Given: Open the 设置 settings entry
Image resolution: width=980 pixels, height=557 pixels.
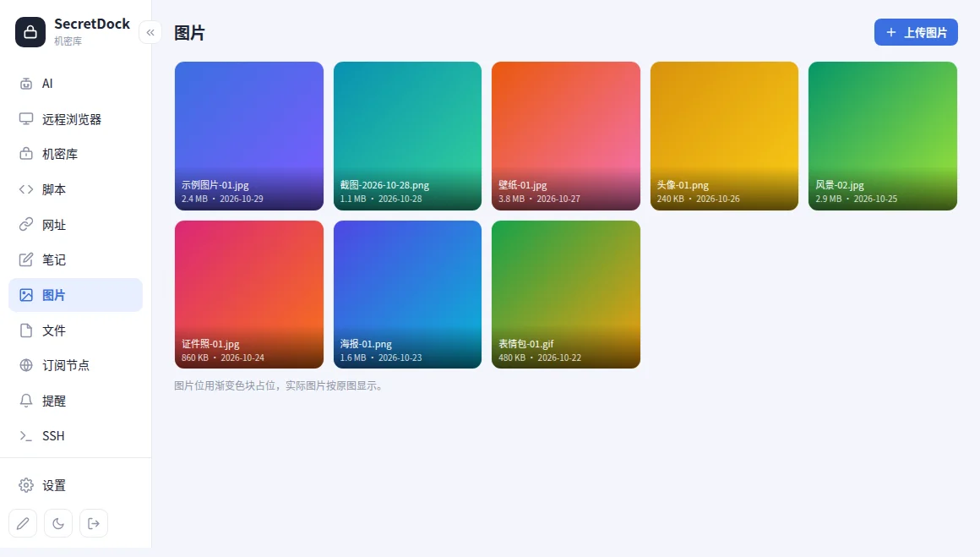Looking at the screenshot, I should pyautogui.click(x=76, y=485).
